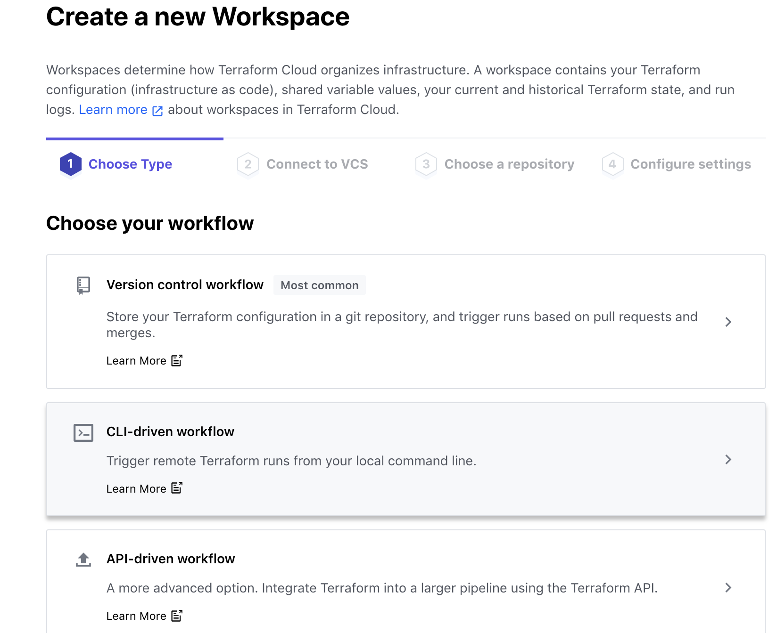
Task: Click the Version control workflow description text
Action: click(402, 325)
